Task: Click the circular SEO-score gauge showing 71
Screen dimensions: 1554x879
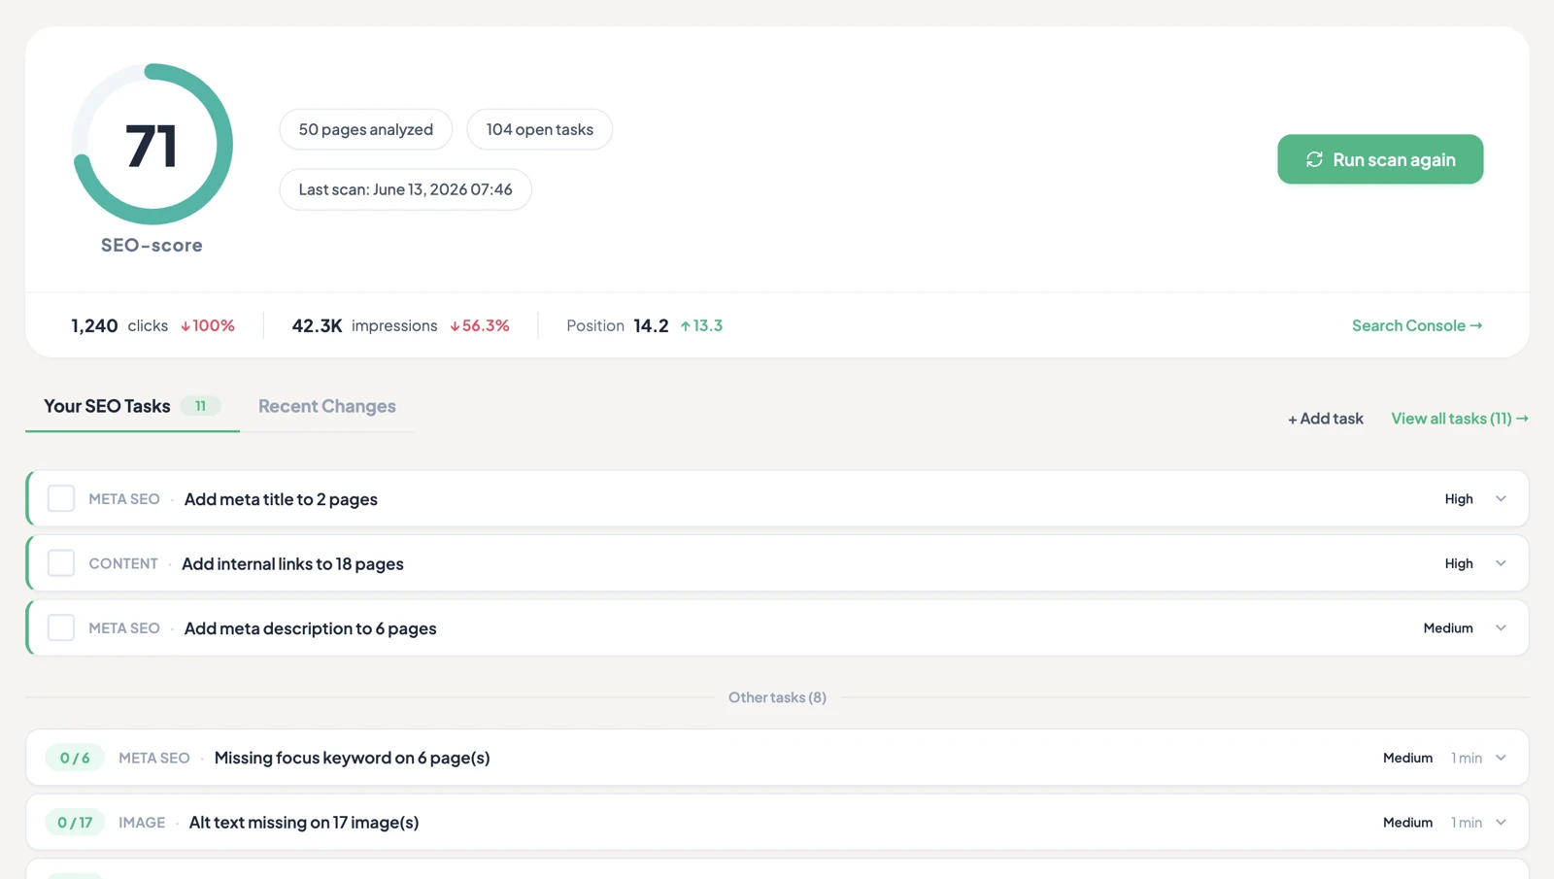Action: (152, 145)
